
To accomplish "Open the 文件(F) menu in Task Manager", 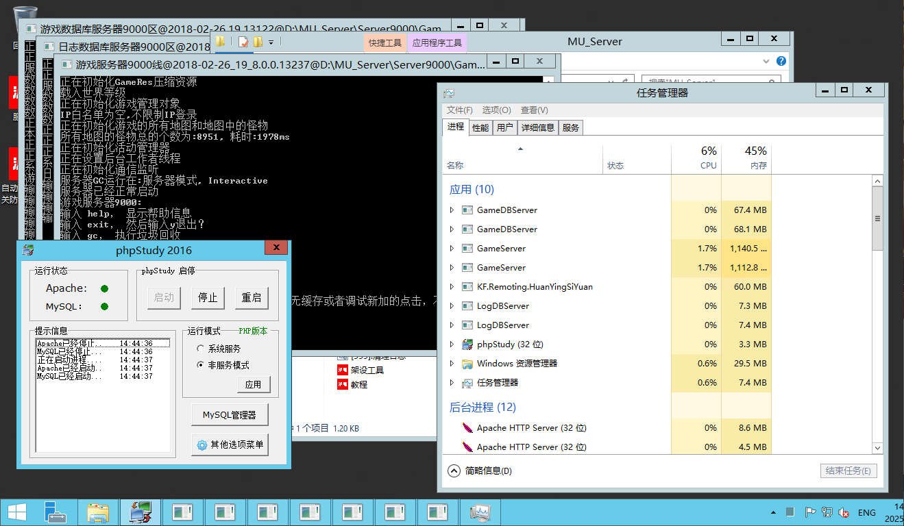I will point(460,110).
